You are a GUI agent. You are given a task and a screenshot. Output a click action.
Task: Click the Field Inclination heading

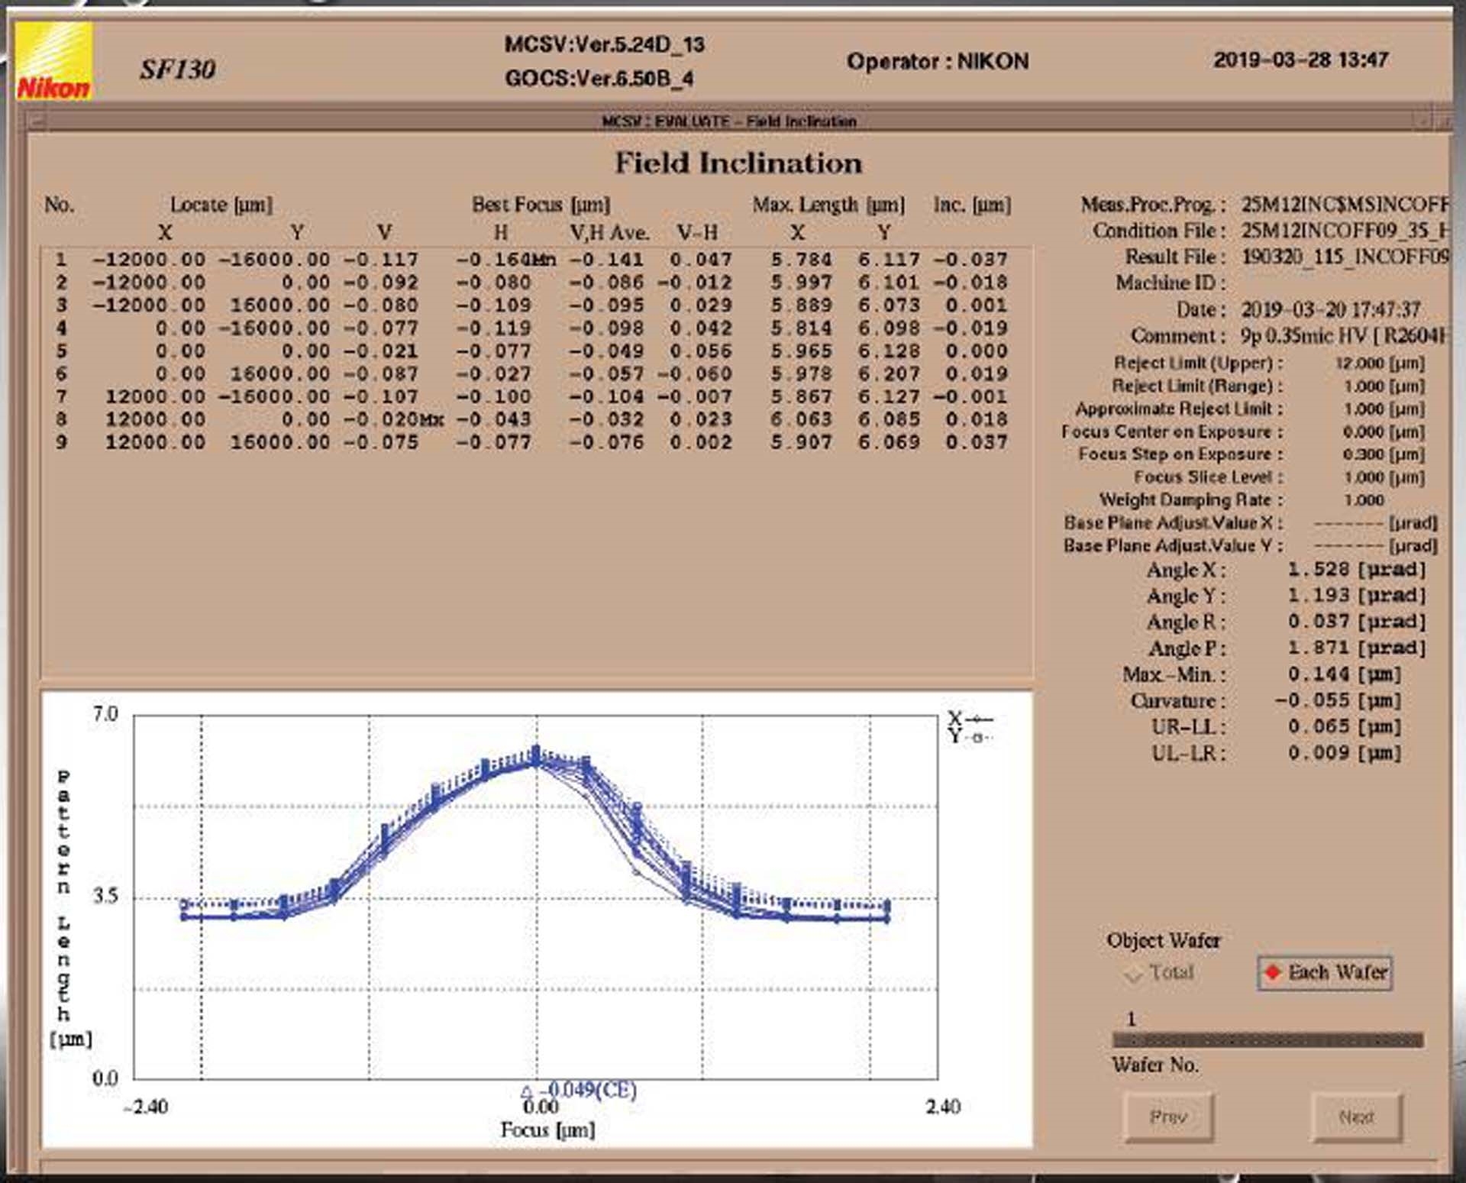[x=738, y=163]
